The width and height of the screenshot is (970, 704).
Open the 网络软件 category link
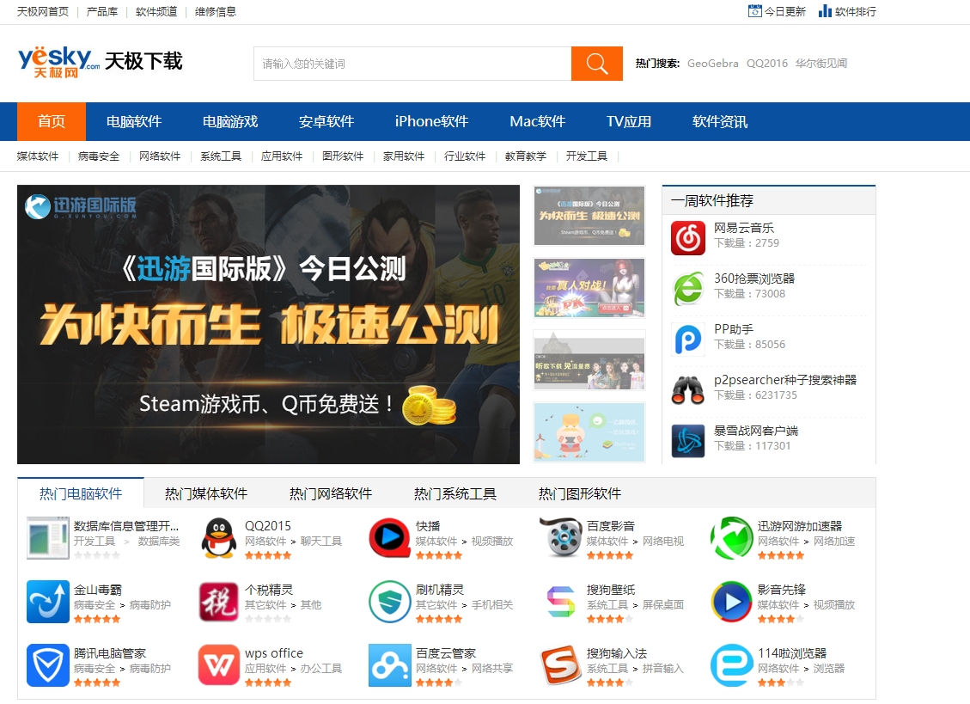pyautogui.click(x=160, y=156)
